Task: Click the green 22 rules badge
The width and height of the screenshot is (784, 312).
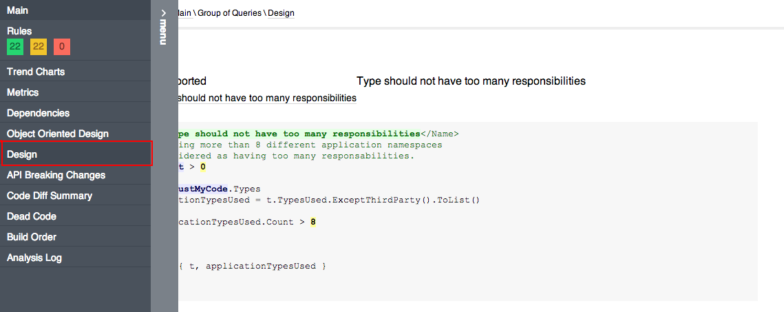Action: 15,47
